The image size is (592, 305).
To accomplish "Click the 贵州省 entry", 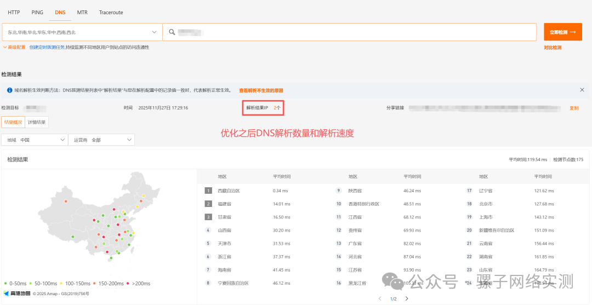I will click(x=355, y=230).
